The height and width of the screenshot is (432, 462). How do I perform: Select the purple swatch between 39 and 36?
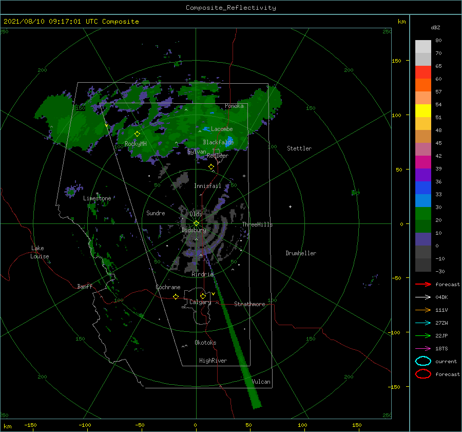(x=423, y=175)
